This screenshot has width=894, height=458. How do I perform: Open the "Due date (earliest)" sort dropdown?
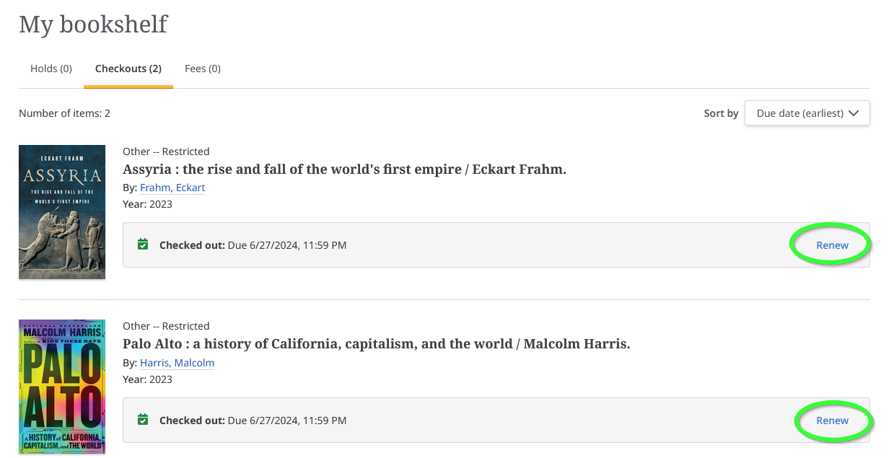pos(807,113)
